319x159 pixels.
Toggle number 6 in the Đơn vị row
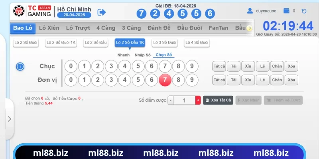(152, 80)
